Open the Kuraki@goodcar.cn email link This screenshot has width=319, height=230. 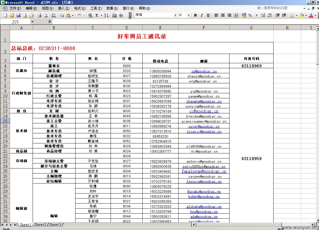(x=204, y=191)
